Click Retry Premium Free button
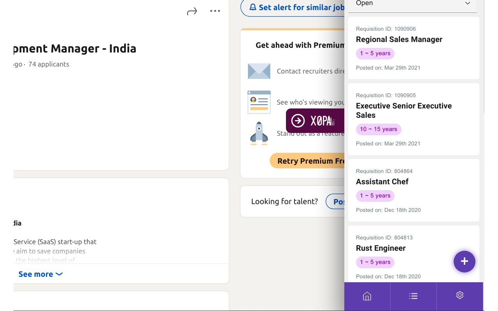498x311 pixels. click(x=307, y=161)
